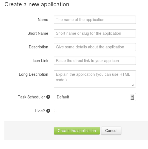Tick the Hide? checkbox
Viewport: 148px width, 149px height.
(56, 110)
